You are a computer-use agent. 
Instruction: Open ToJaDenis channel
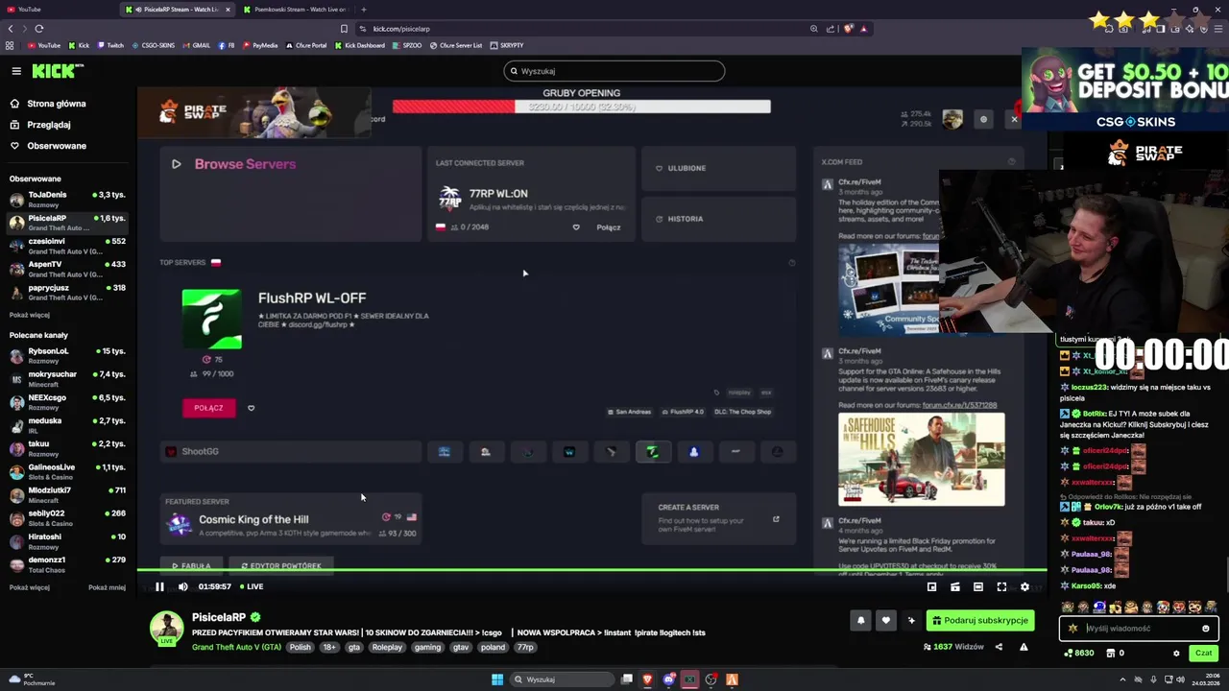click(67, 200)
